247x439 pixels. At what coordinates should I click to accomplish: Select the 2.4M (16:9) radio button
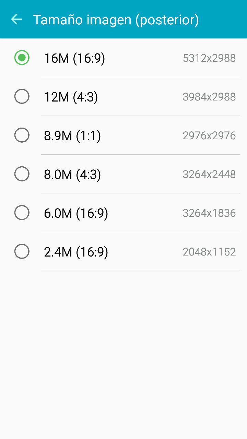pos(22,251)
